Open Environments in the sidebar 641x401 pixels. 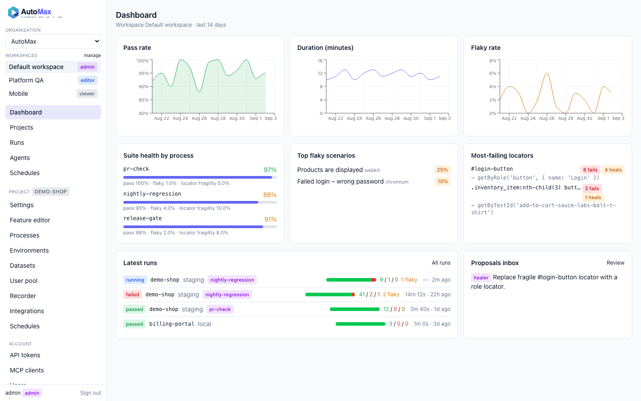[x=53, y=250]
